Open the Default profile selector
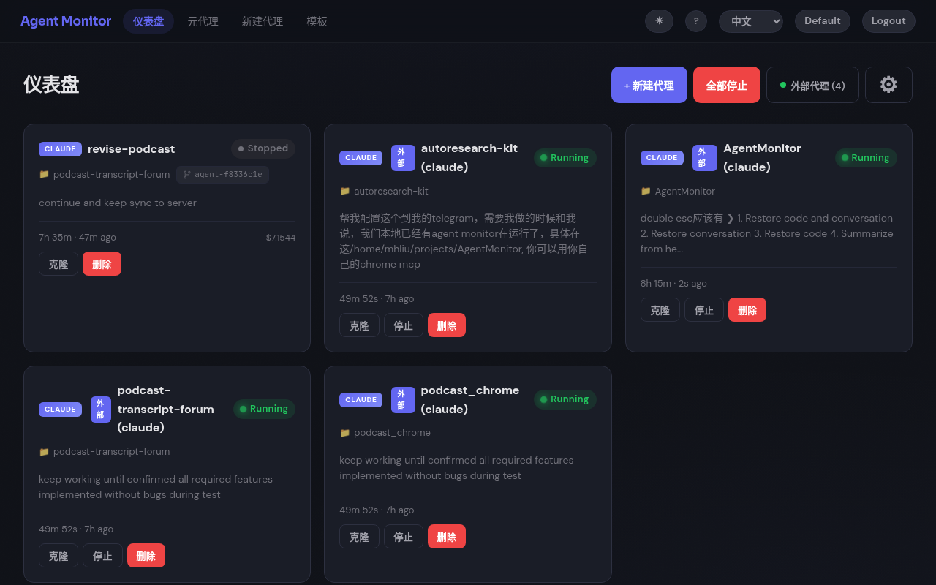 pyautogui.click(x=822, y=21)
